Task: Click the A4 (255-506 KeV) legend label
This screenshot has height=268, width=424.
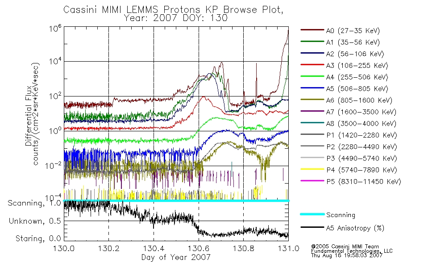Action: (357, 77)
